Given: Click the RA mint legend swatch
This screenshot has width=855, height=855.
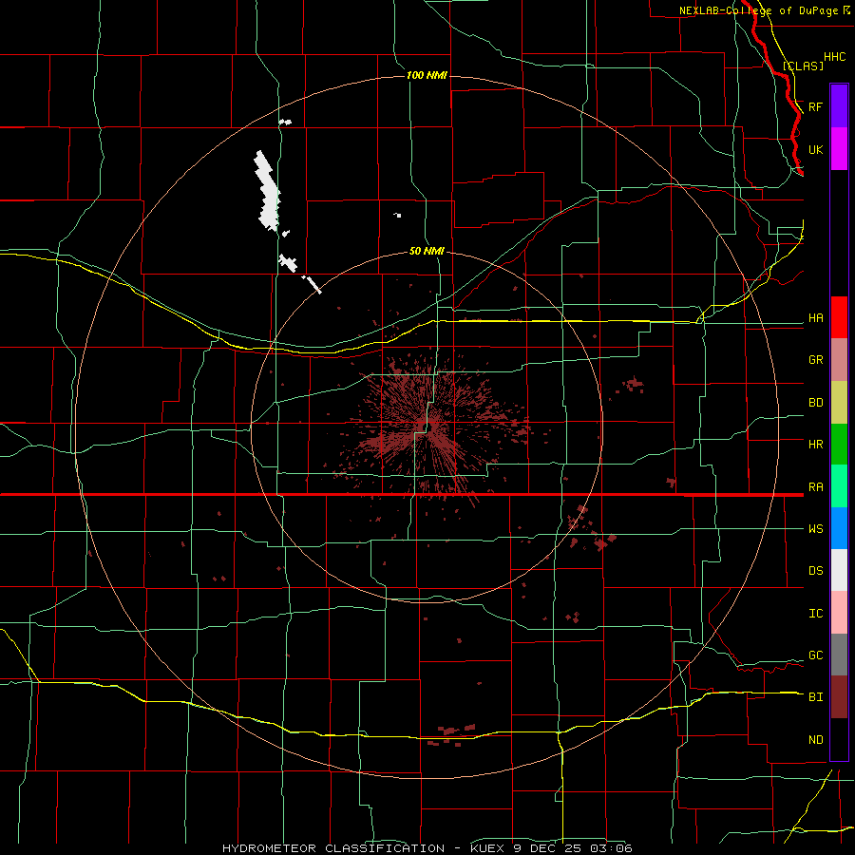Looking at the screenshot, I should 839,485.
